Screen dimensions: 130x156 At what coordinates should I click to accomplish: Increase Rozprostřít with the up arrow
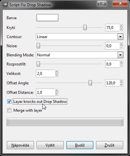pyautogui.click(x=122, y=62)
